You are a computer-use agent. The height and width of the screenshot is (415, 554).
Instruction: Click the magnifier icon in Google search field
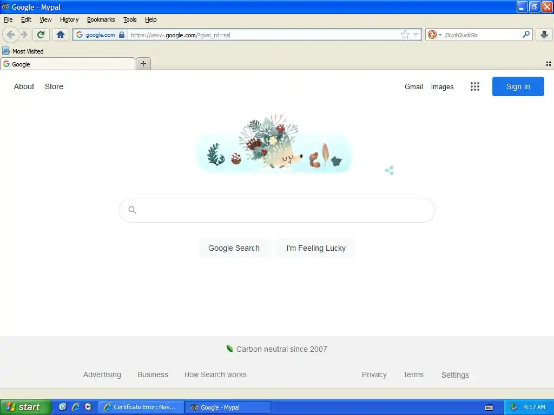[132, 210]
